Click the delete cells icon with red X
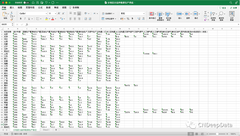The width and height of the screenshot is (240, 136). pyautogui.click(x=187, y=14)
